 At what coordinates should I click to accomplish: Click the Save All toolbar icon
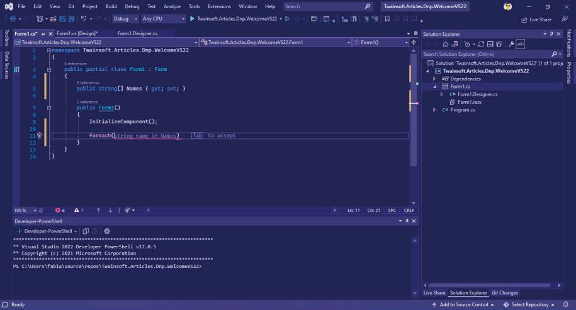(x=71, y=19)
